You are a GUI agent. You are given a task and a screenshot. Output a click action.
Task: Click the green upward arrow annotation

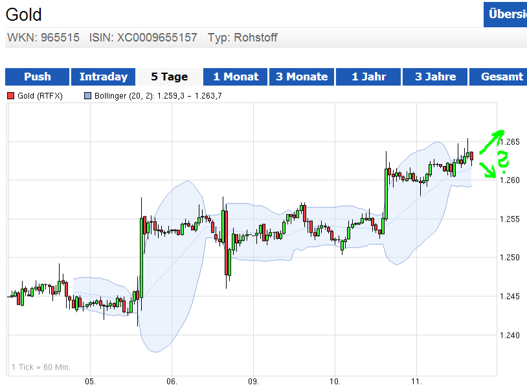click(x=491, y=141)
